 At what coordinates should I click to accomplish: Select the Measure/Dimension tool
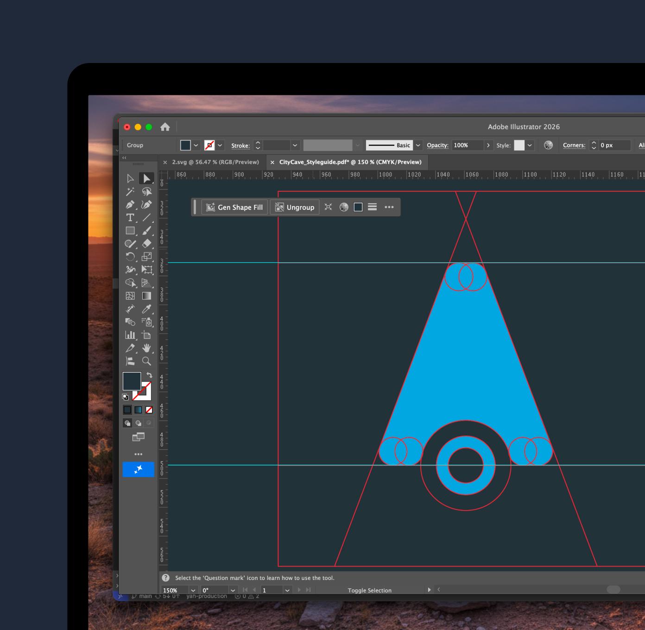pyautogui.click(x=130, y=309)
